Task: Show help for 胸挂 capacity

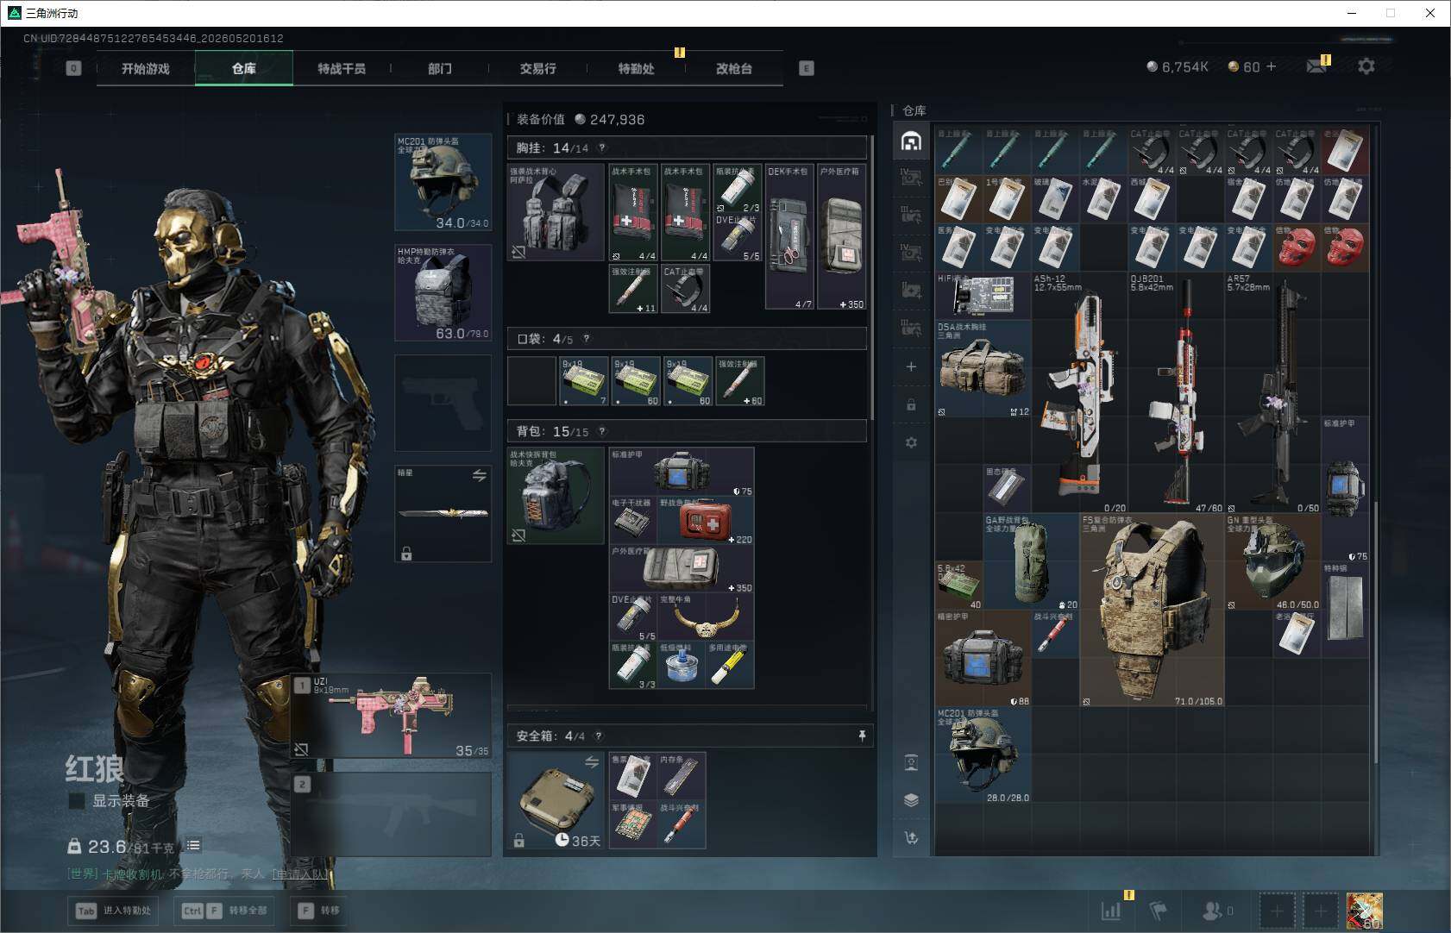Action: tap(602, 147)
